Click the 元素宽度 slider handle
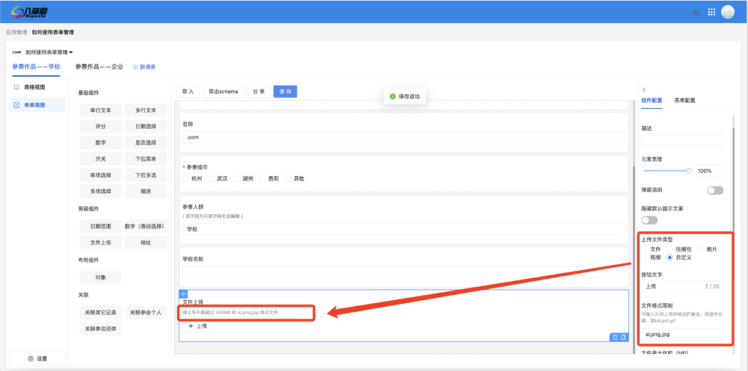 (689, 171)
